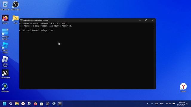Open the touch keyboard tray icon
Screen dimensions: 191x107
pyautogui.click(x=156, y=104)
